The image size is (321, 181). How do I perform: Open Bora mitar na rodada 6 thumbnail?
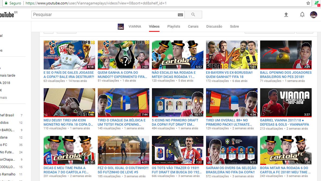pyautogui.click(x=286, y=150)
